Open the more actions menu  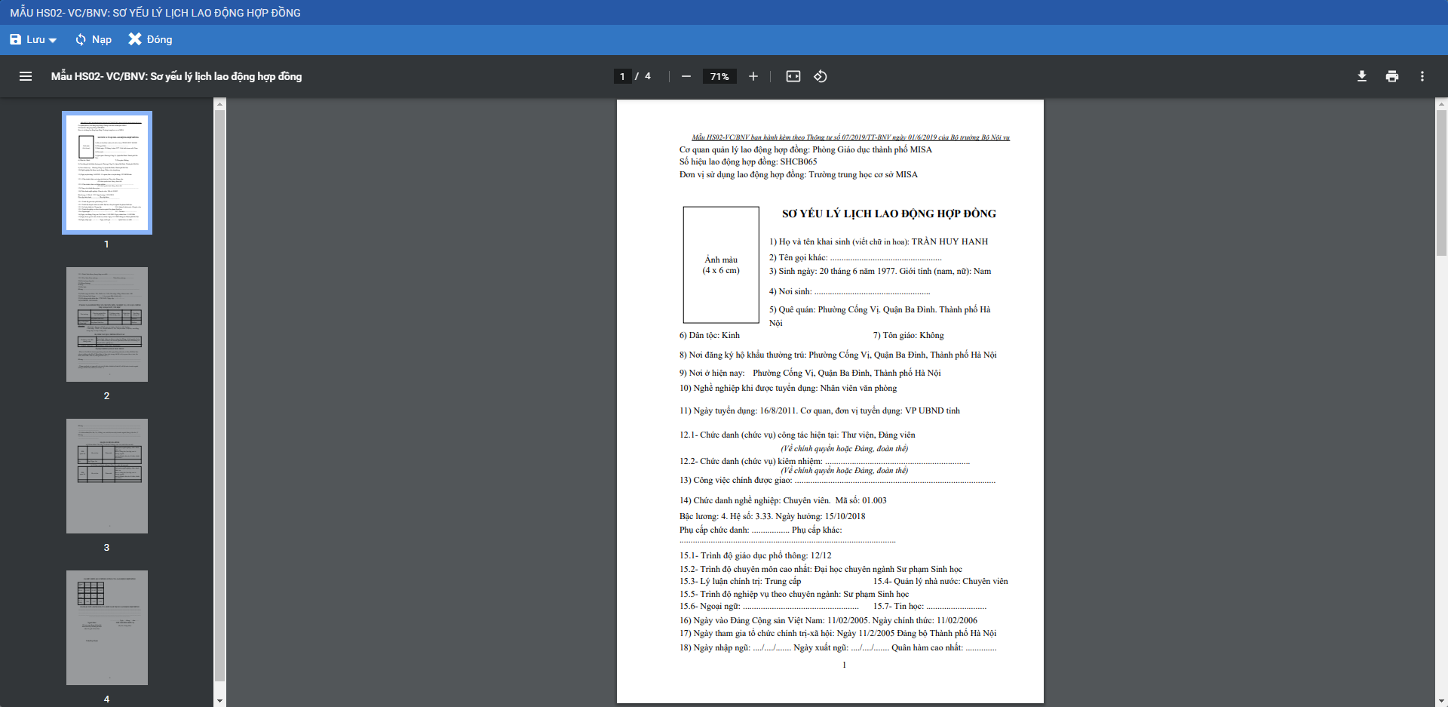click(1422, 76)
